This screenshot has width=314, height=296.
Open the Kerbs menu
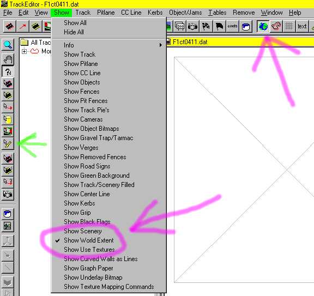point(155,13)
